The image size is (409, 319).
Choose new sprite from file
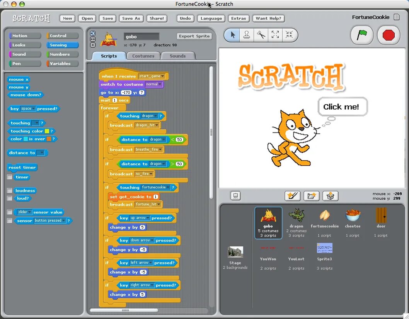312,196
